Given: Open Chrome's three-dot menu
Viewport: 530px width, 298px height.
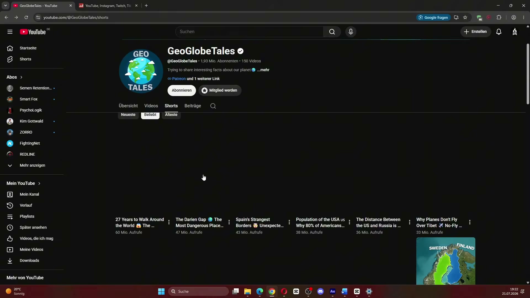Looking at the screenshot, I should pos(524,17).
